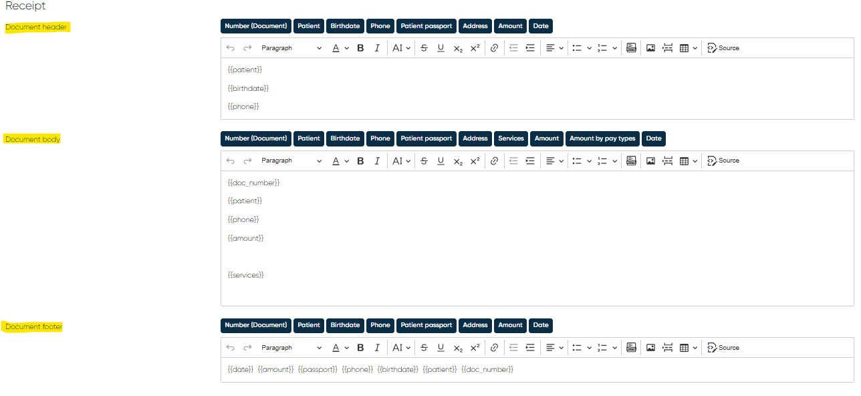The width and height of the screenshot is (861, 396).
Task: Toggle underline in the Document body toolbar
Action: (x=441, y=161)
